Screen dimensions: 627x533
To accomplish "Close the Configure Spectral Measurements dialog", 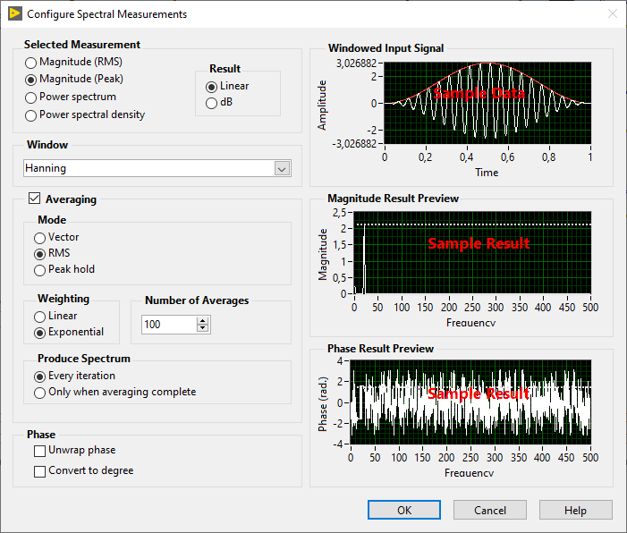I will (612, 14).
